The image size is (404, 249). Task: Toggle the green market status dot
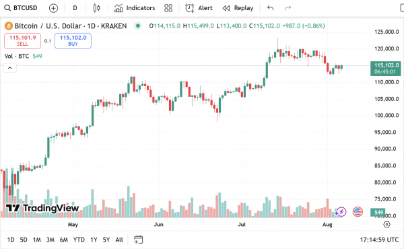(x=138, y=26)
